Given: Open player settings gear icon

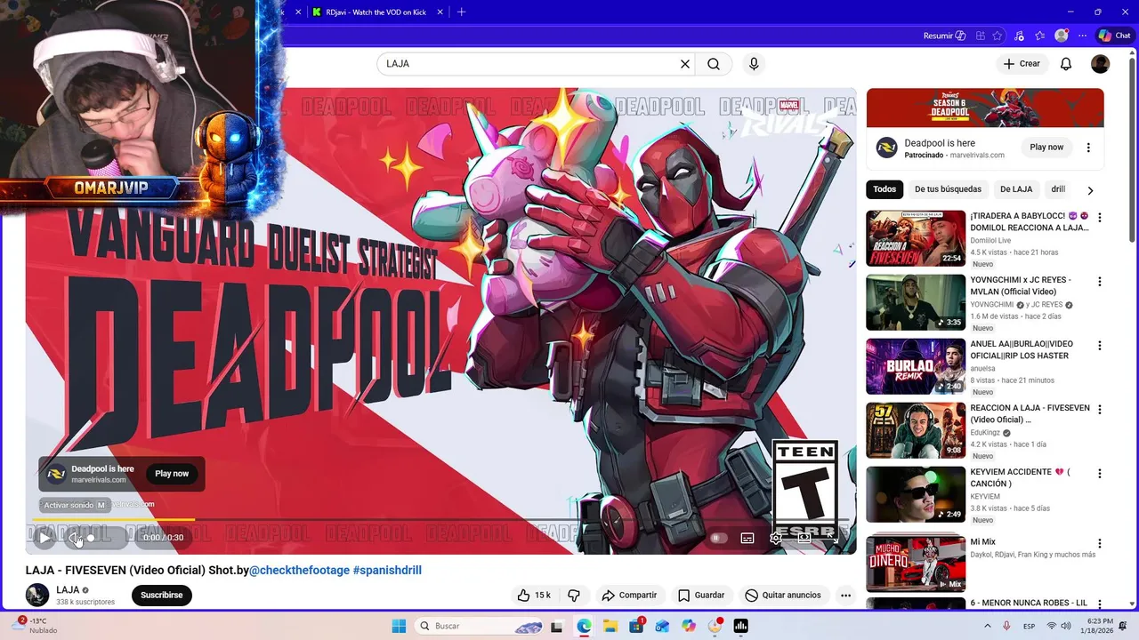Looking at the screenshot, I should pyautogui.click(x=776, y=538).
